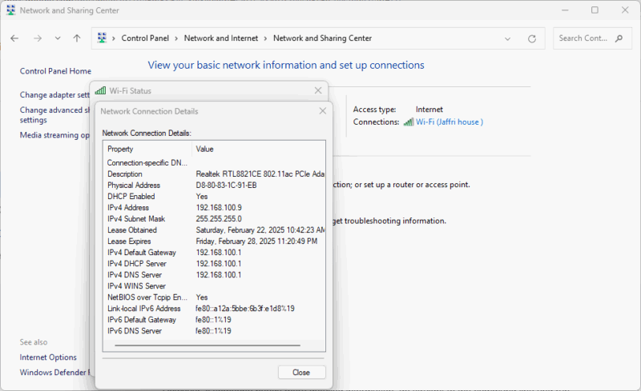Screen dimensions: 641x391
Task: Click the Value column header
Action: (x=205, y=149)
